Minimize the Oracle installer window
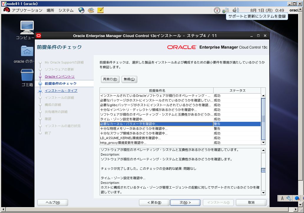 (x=252, y=36)
